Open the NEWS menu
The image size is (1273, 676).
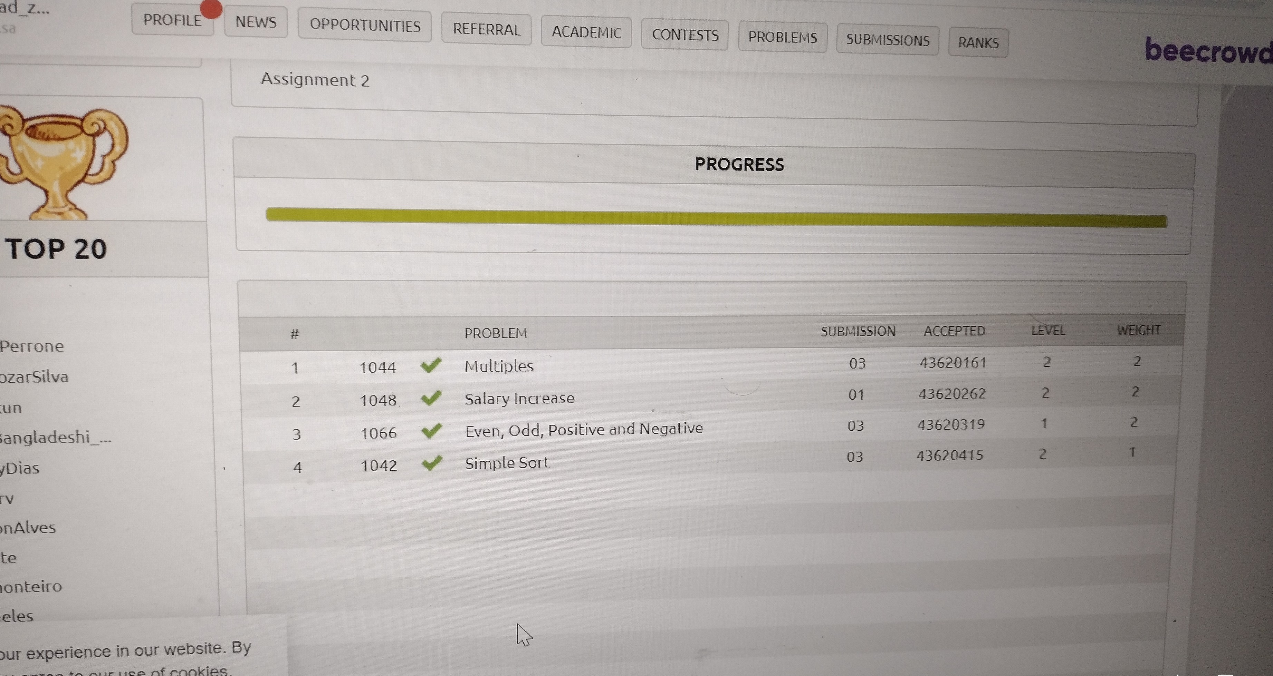[x=256, y=22]
